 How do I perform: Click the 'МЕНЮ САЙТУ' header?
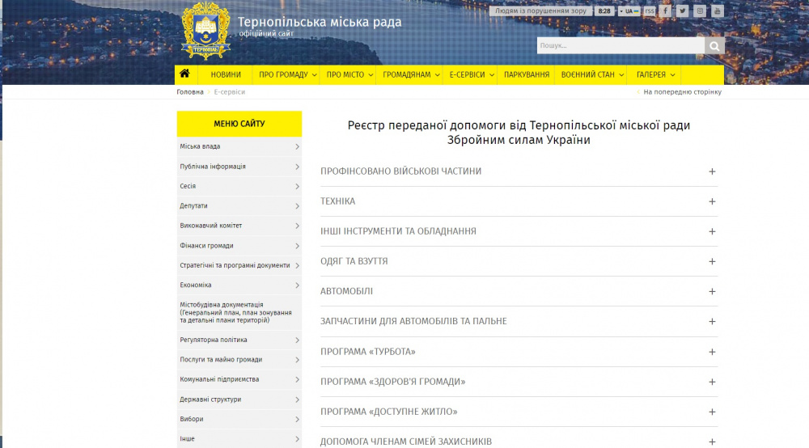tap(239, 124)
